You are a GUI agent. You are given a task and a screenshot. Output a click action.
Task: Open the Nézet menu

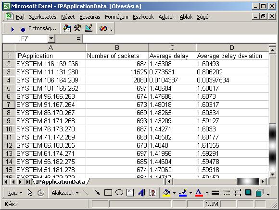tap(68, 17)
